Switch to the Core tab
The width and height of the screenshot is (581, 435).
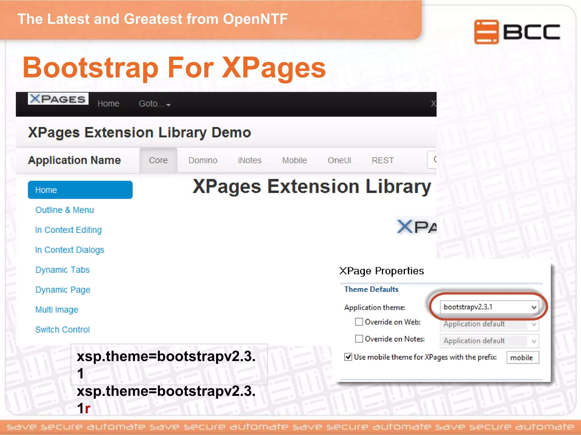tap(158, 160)
